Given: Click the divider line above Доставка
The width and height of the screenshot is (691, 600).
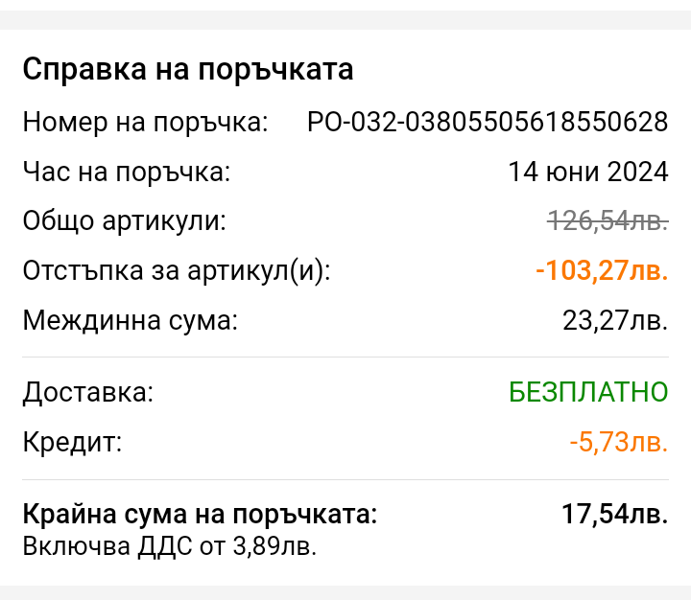Looking at the screenshot, I should click(345, 357).
